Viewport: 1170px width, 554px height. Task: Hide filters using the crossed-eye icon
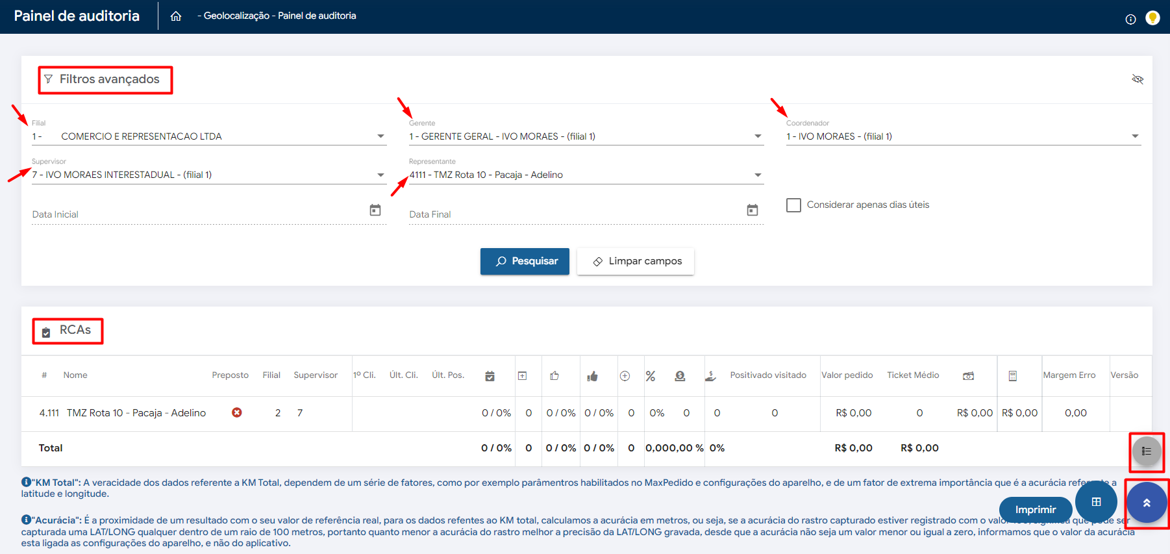point(1138,79)
